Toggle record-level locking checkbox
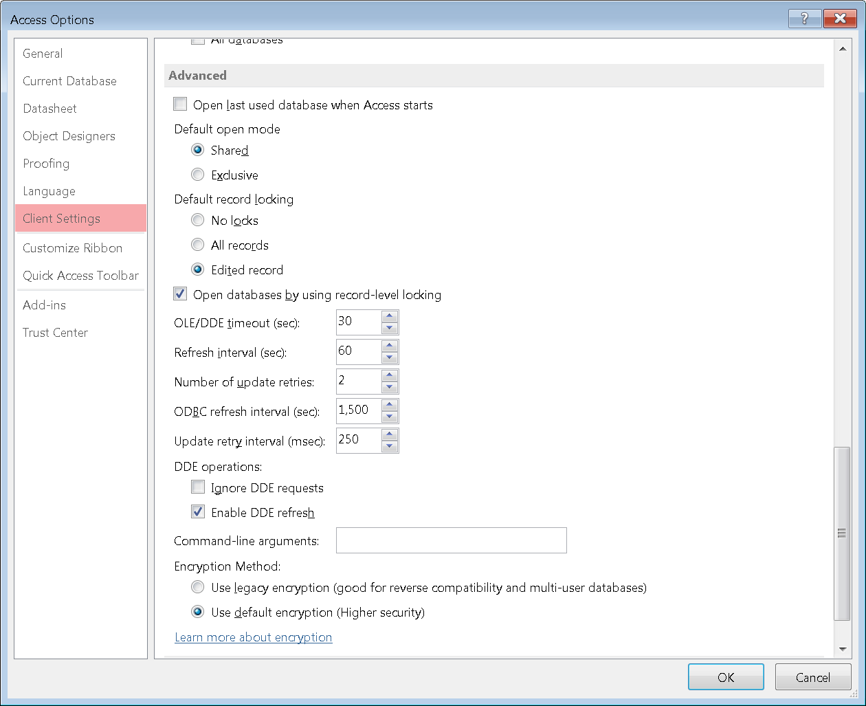This screenshot has height=706, width=866. [x=180, y=294]
